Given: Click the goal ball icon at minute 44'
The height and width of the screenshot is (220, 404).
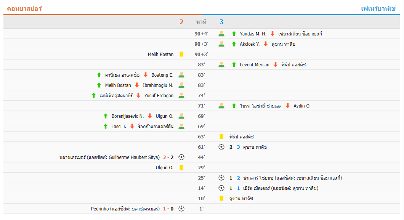Looking at the screenshot, I should coord(181,157).
